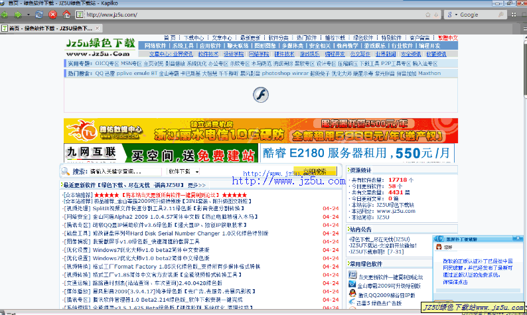Activate the Flash plugin placeholder icon
This screenshot has height=315, width=527.
(261, 95)
